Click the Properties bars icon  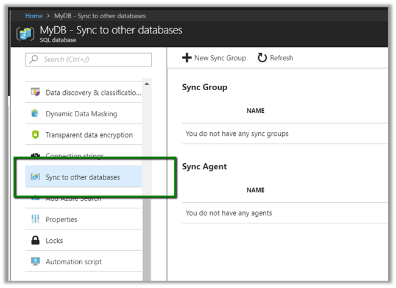click(x=35, y=219)
